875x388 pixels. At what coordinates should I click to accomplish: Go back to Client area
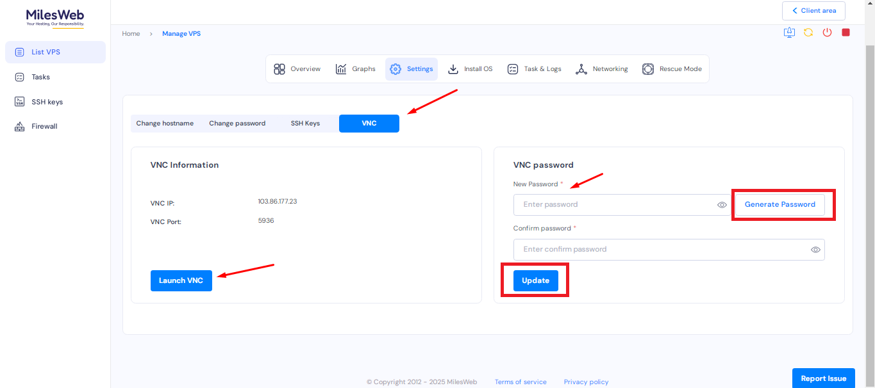pyautogui.click(x=813, y=11)
